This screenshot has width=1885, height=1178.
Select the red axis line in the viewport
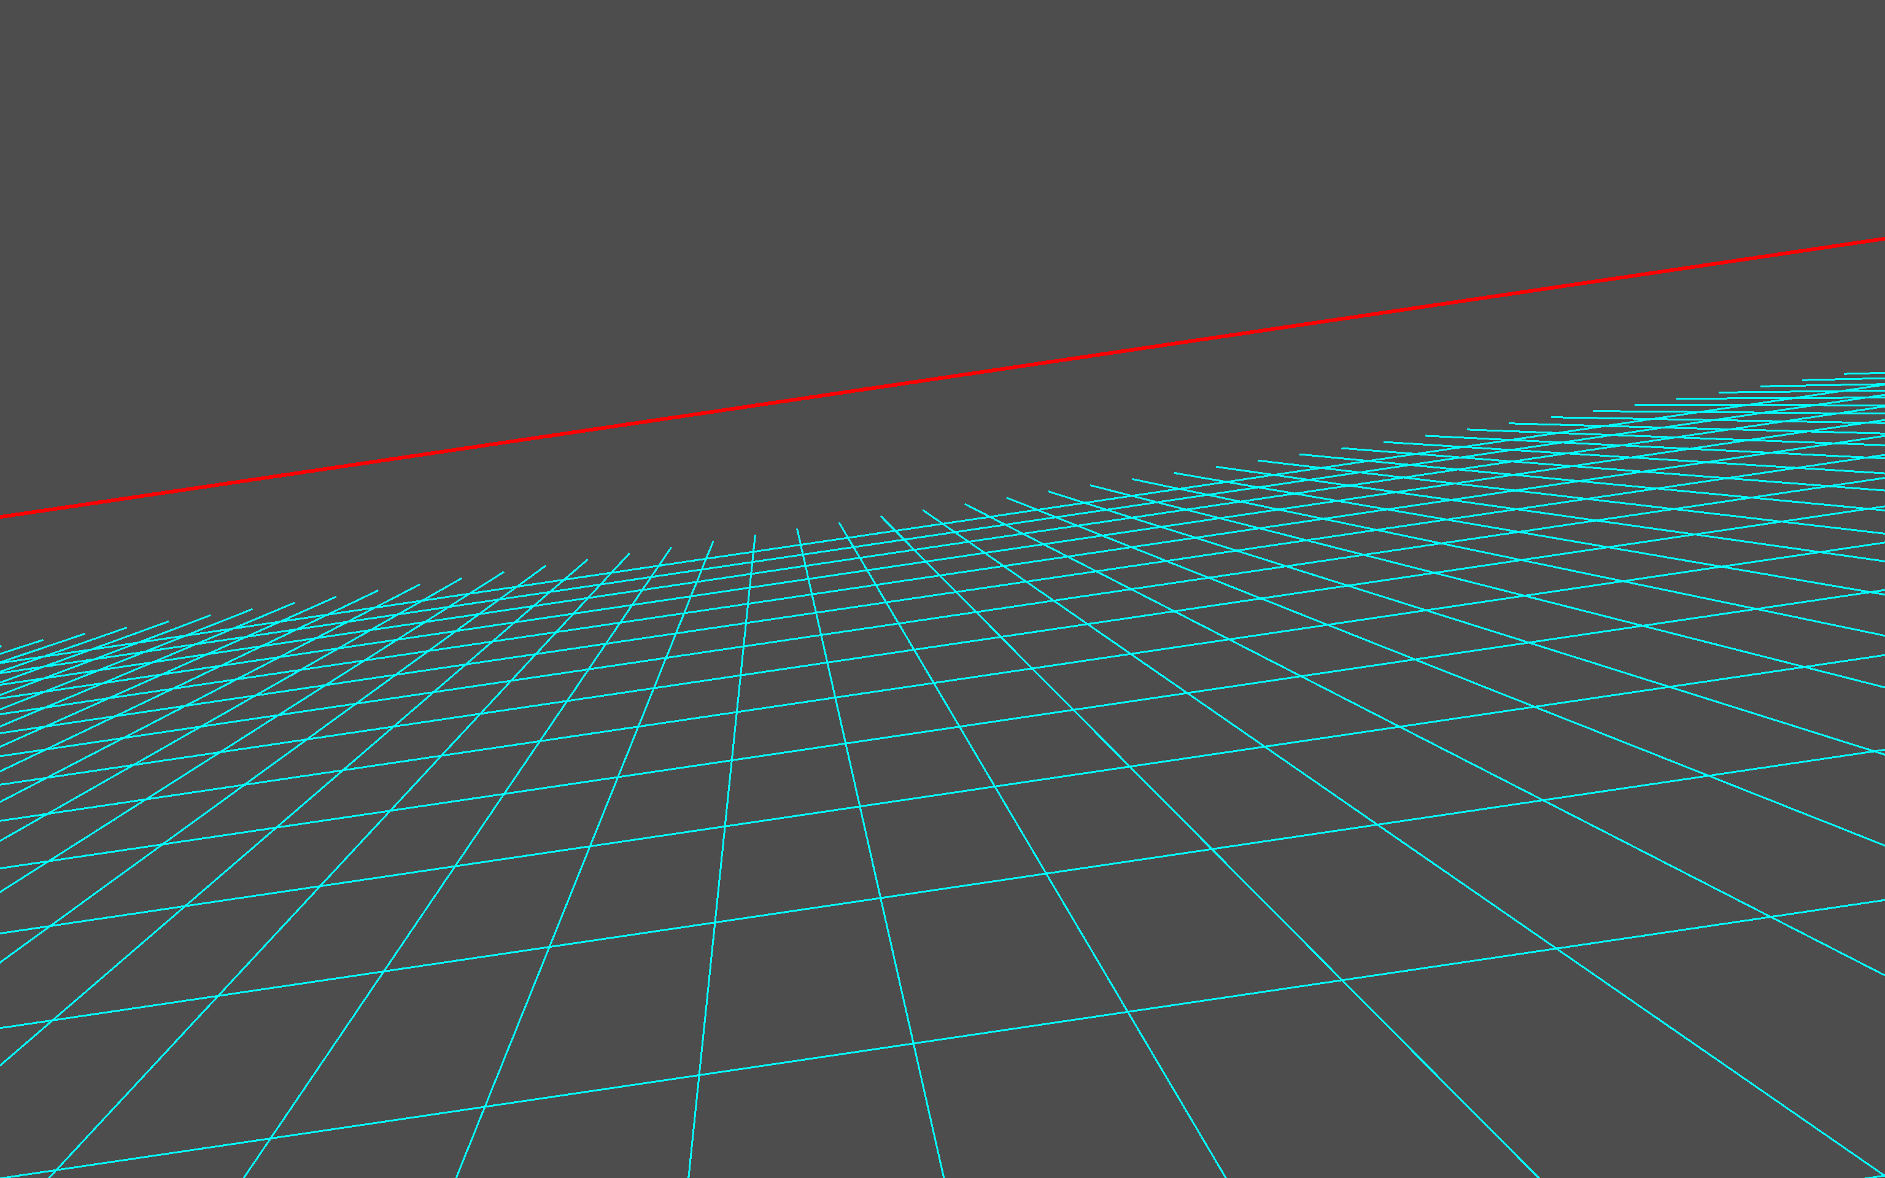[943, 378]
